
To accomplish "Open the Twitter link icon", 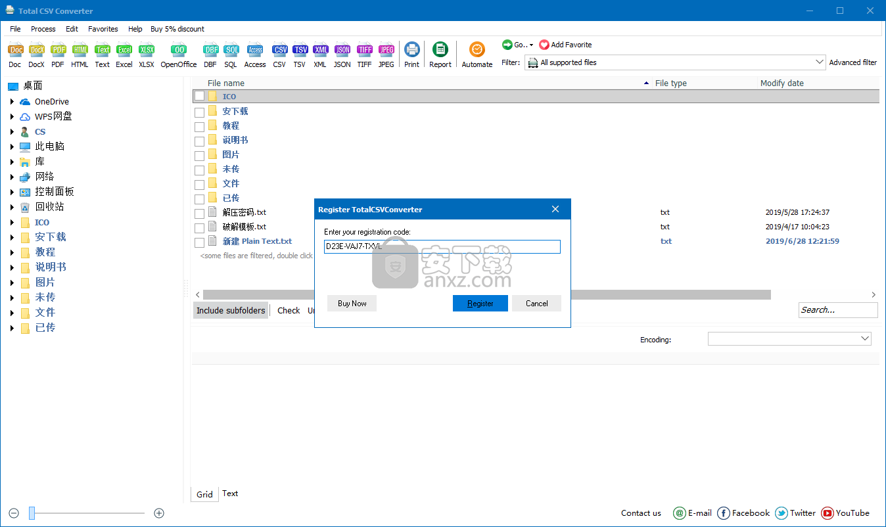I will click(x=781, y=513).
